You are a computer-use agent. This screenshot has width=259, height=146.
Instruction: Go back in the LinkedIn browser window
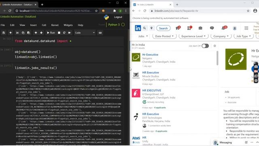click(x=134, y=11)
